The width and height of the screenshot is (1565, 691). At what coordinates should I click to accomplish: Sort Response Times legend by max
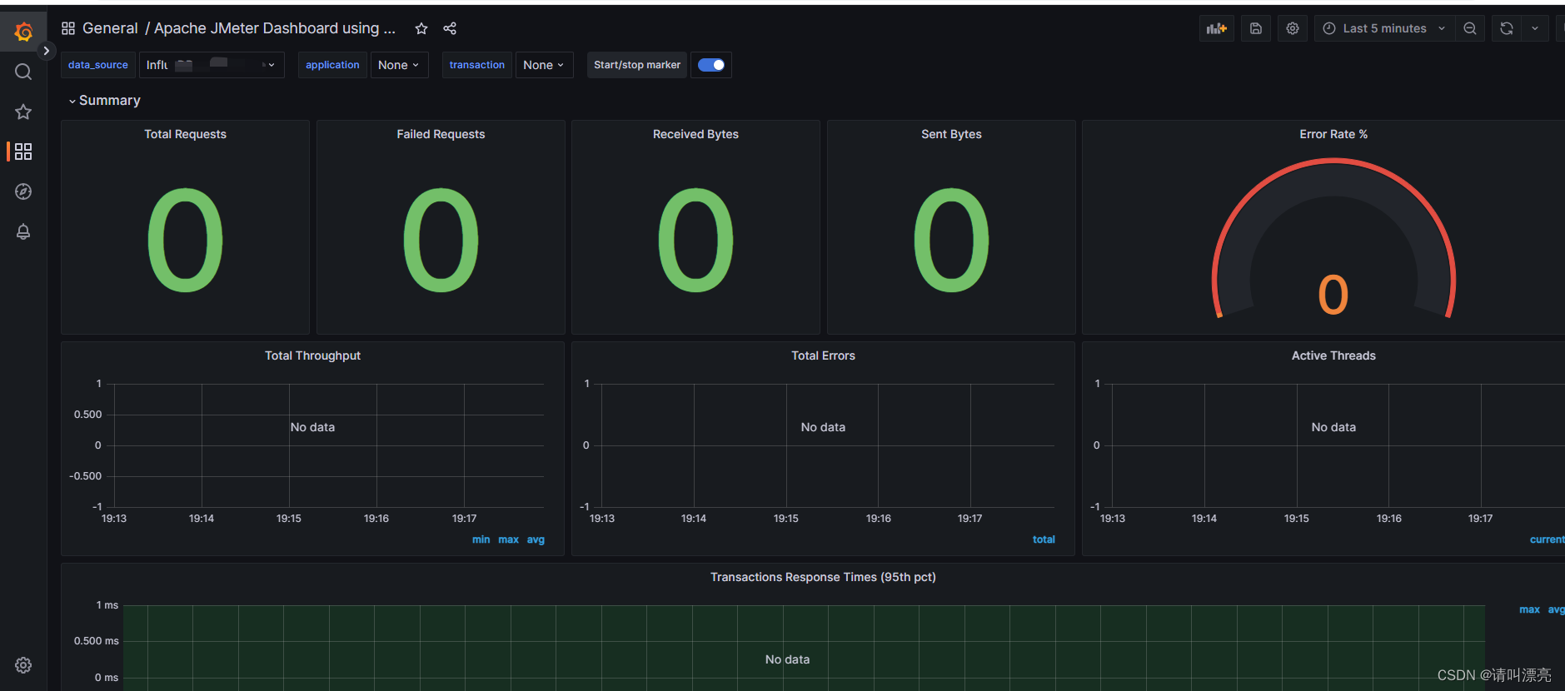coord(1529,609)
